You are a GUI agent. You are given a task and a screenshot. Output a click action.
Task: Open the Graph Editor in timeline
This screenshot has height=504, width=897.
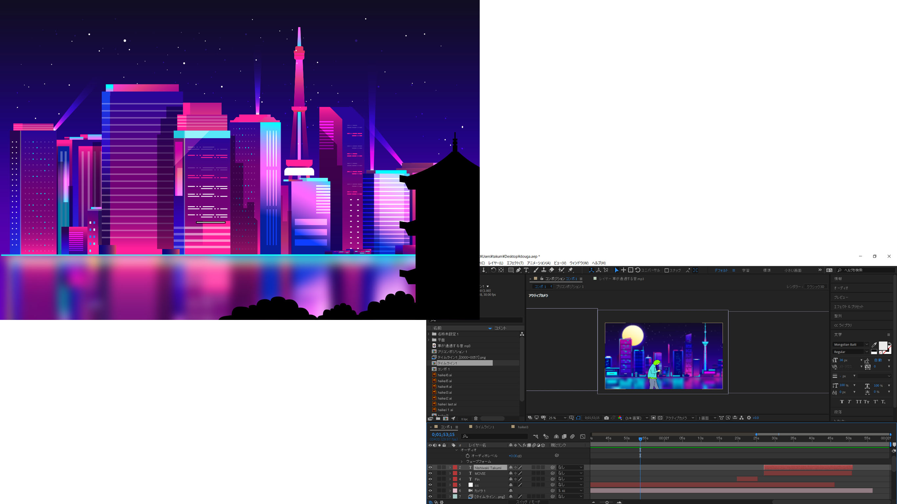pos(582,436)
